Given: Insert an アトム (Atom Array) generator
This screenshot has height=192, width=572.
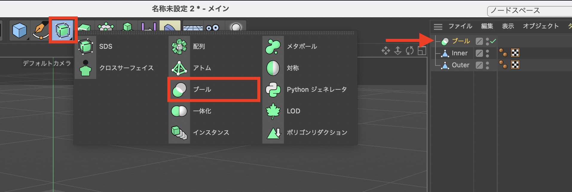Looking at the screenshot, I should pyautogui.click(x=202, y=68).
